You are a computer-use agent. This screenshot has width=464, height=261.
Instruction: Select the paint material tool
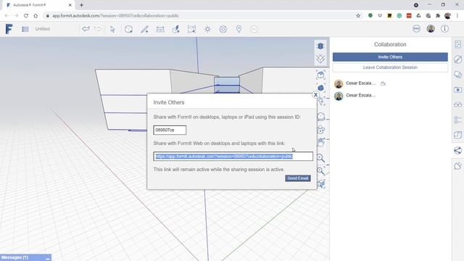[176, 29]
